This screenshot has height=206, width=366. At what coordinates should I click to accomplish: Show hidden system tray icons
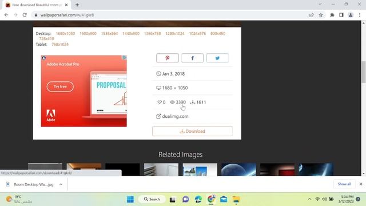(x=309, y=199)
